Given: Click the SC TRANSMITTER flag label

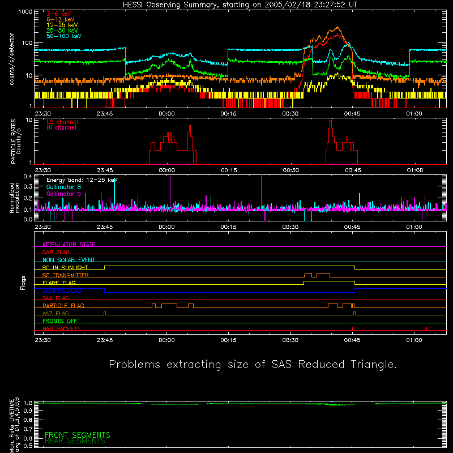Looking at the screenshot, I should (x=66, y=275).
